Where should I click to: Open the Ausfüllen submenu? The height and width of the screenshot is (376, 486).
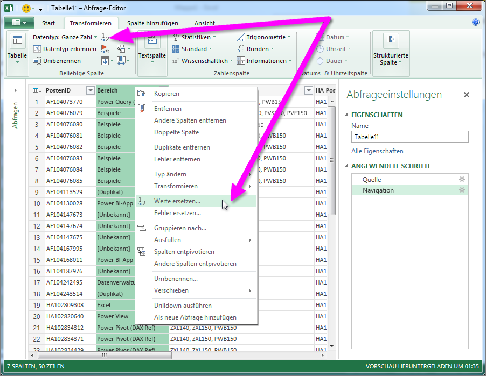[x=196, y=240]
